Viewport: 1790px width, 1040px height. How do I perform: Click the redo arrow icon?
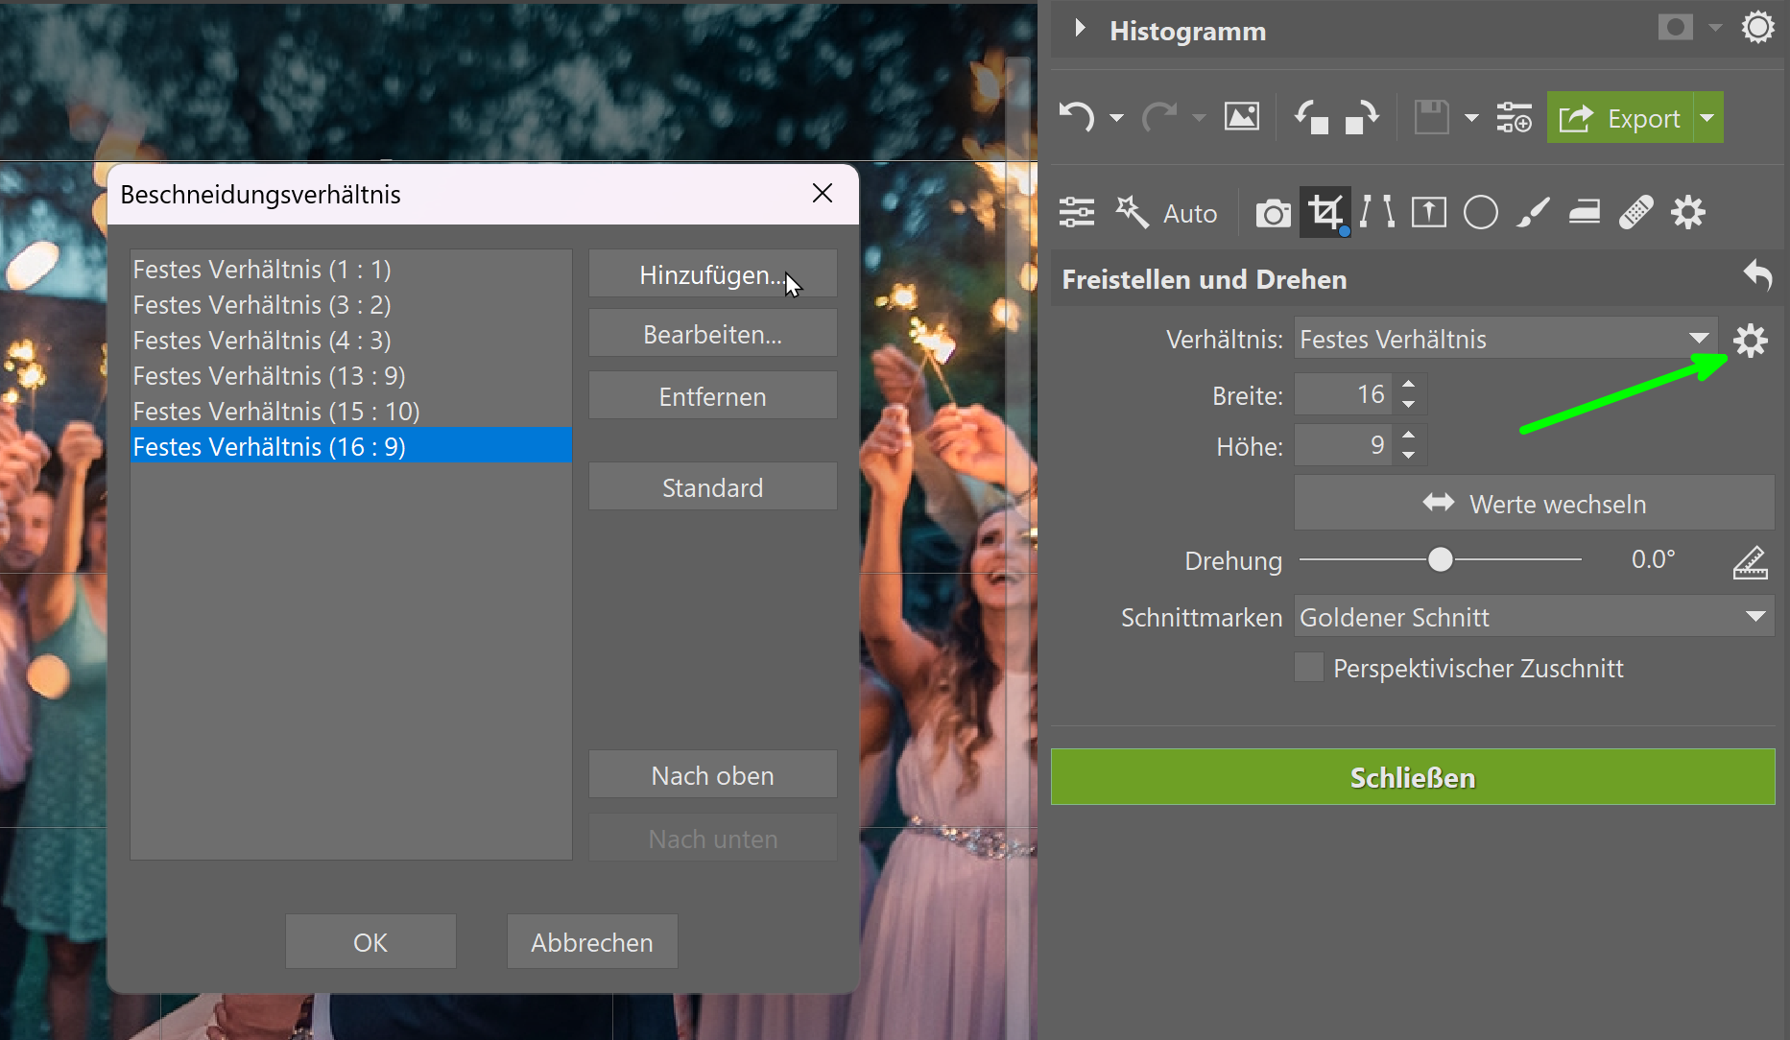(x=1159, y=118)
